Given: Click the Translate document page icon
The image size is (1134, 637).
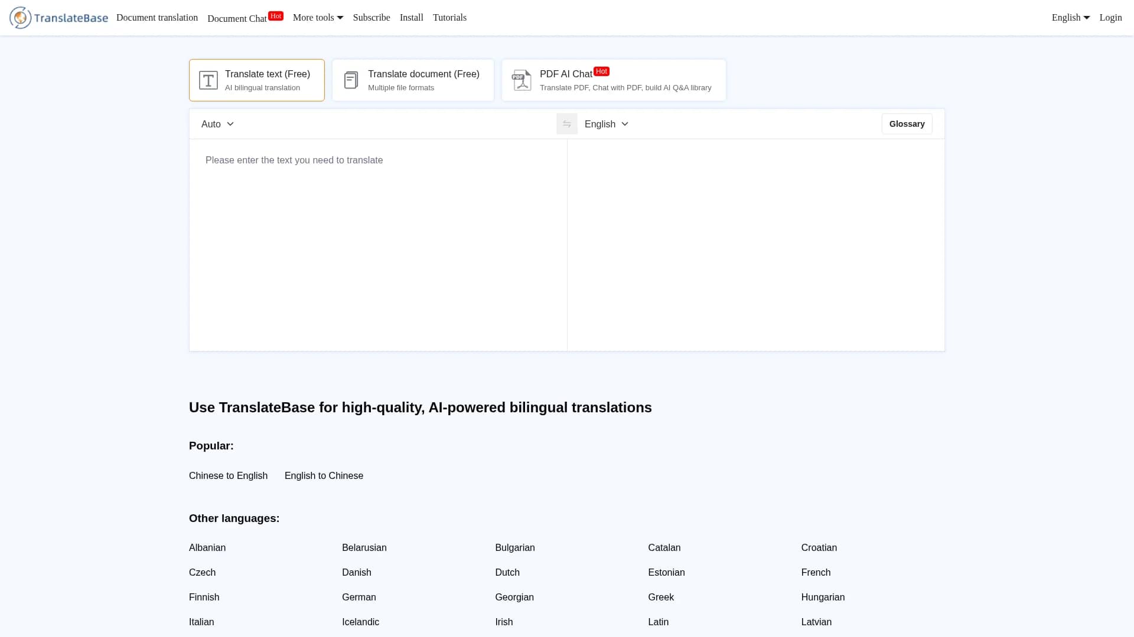Looking at the screenshot, I should pos(351,80).
